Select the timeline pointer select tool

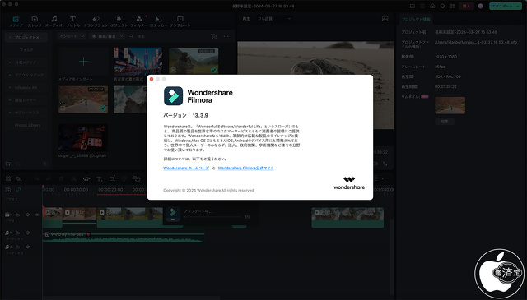coord(19,179)
